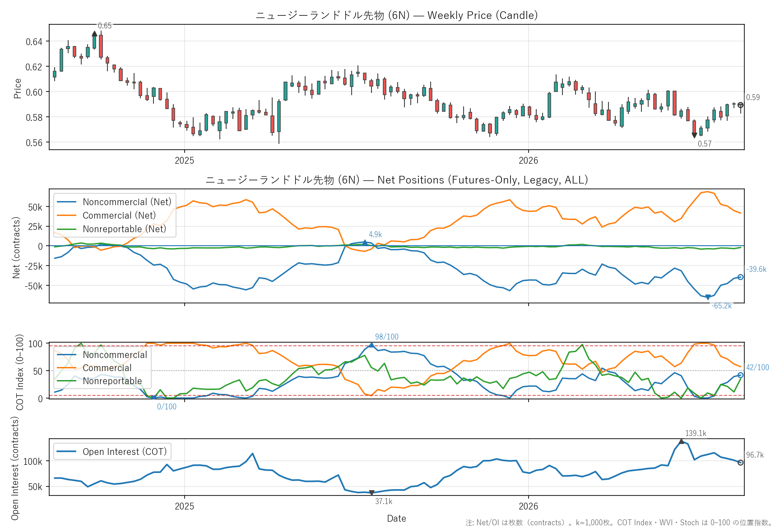Click the 98/100 COT index peak marker

(x=371, y=345)
